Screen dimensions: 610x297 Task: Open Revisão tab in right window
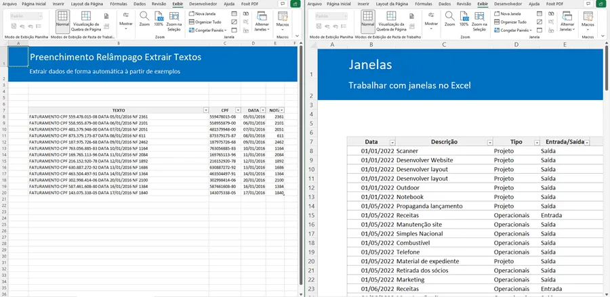[464, 3]
